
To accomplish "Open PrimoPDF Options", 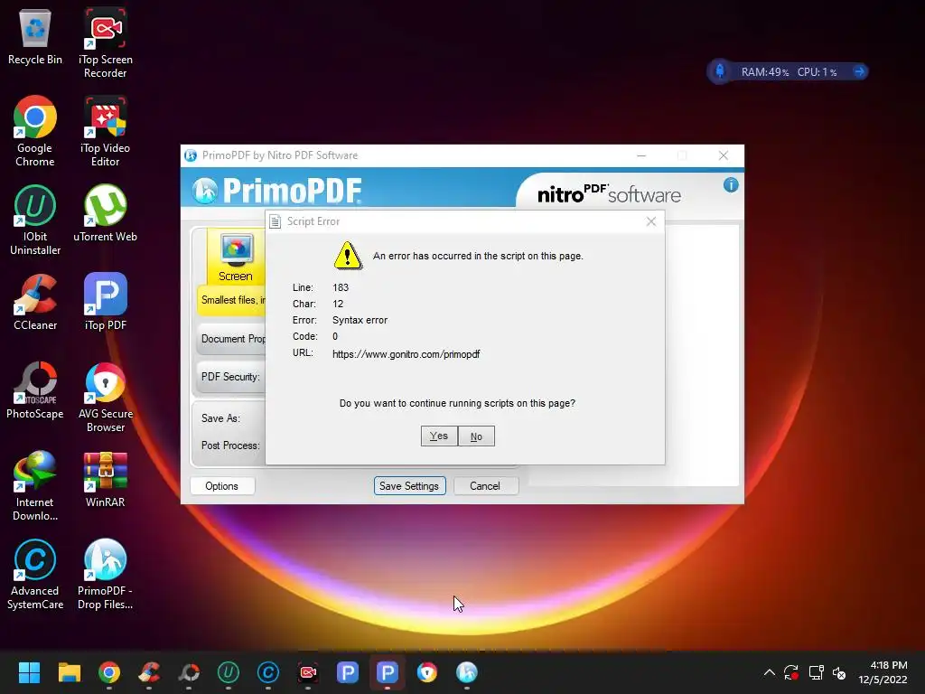I will click(x=222, y=485).
